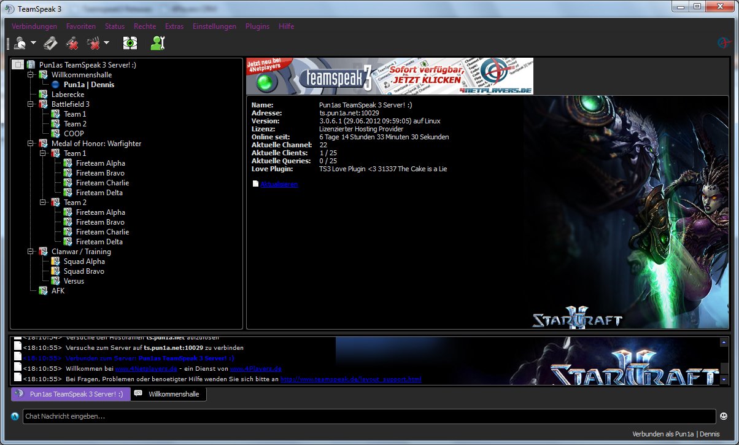Switch to Pun1as TeamSpeak 3 Server chat tab
739x445 pixels.
coord(71,394)
